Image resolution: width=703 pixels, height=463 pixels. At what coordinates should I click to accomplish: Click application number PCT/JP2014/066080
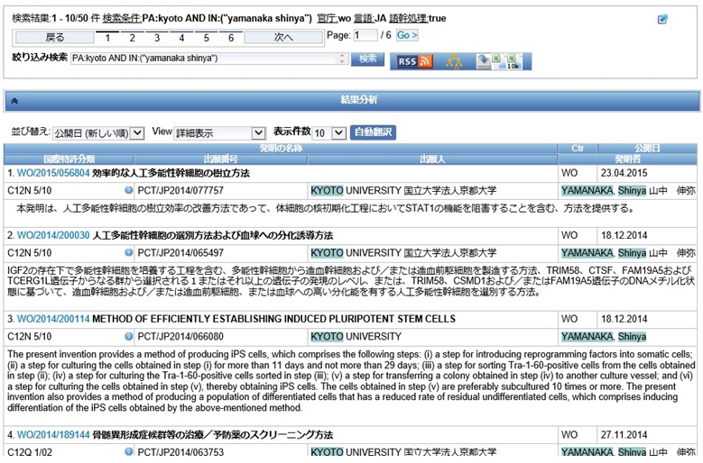180,336
